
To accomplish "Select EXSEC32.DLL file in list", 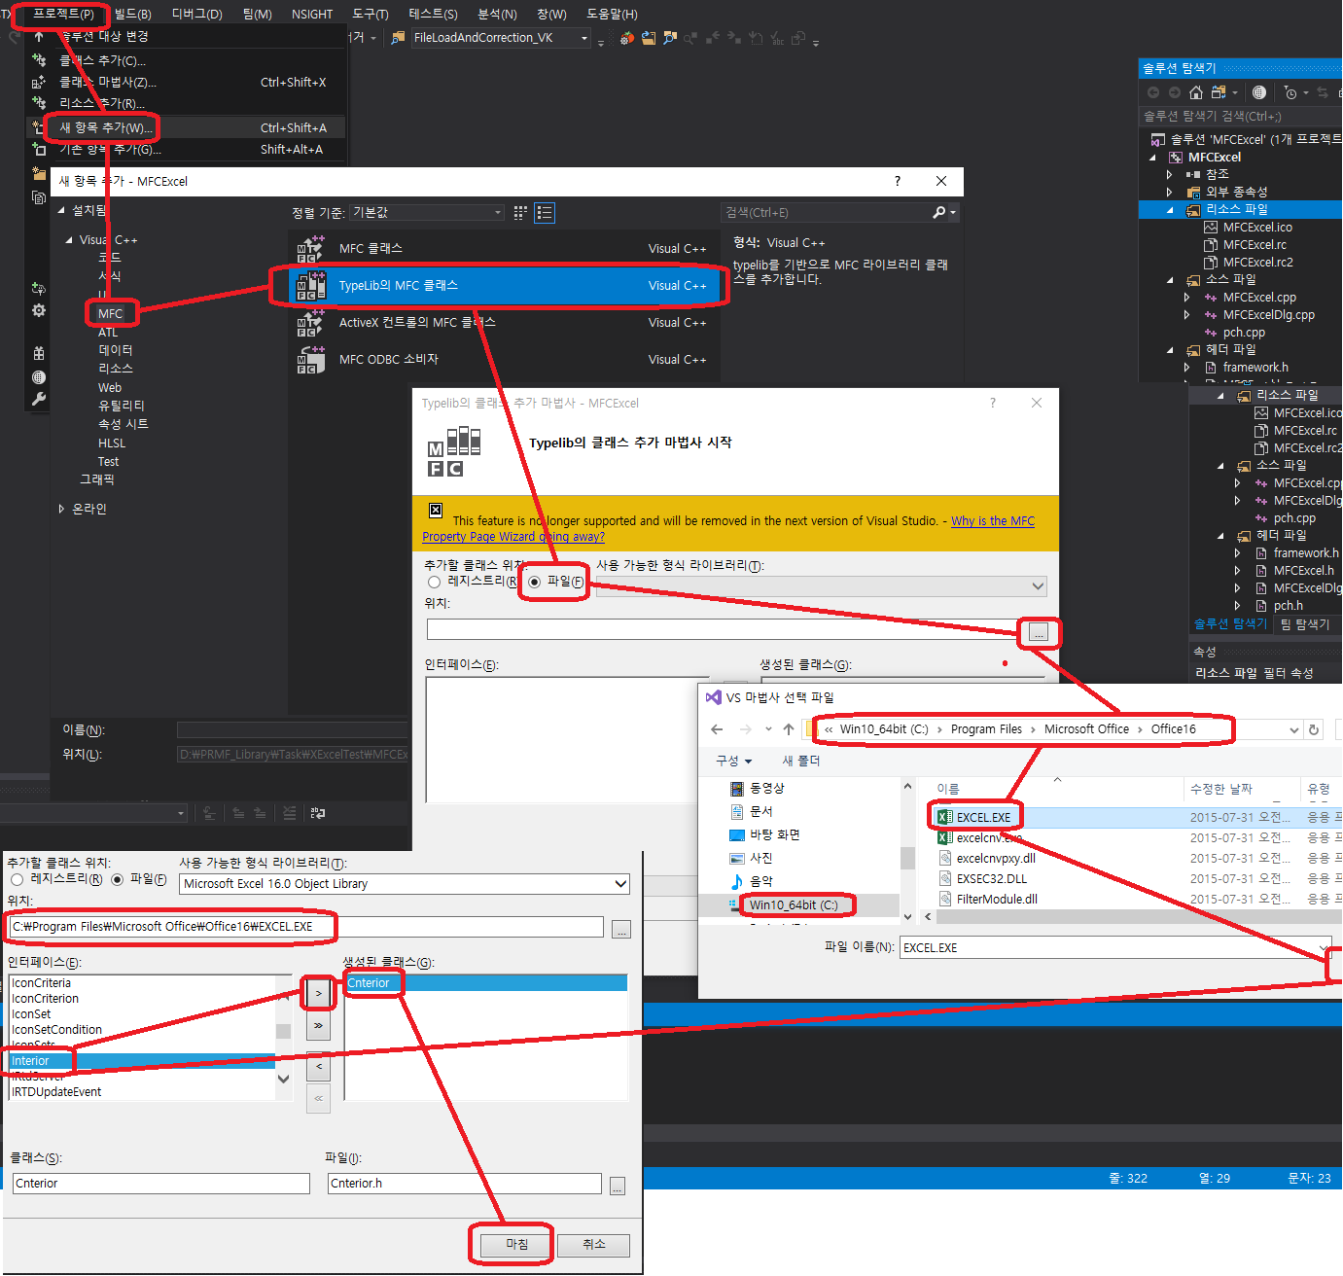I will 991,879.
